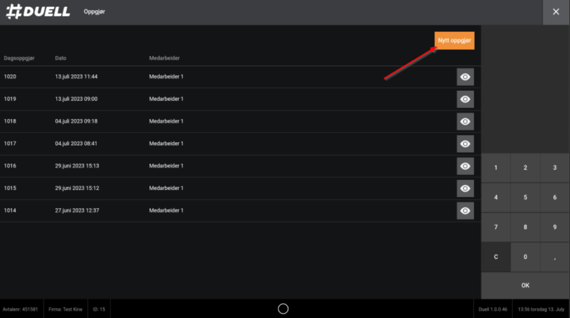This screenshot has width=570, height=318.
Task: Confirm with the OK keypad button
Action: pyautogui.click(x=525, y=286)
